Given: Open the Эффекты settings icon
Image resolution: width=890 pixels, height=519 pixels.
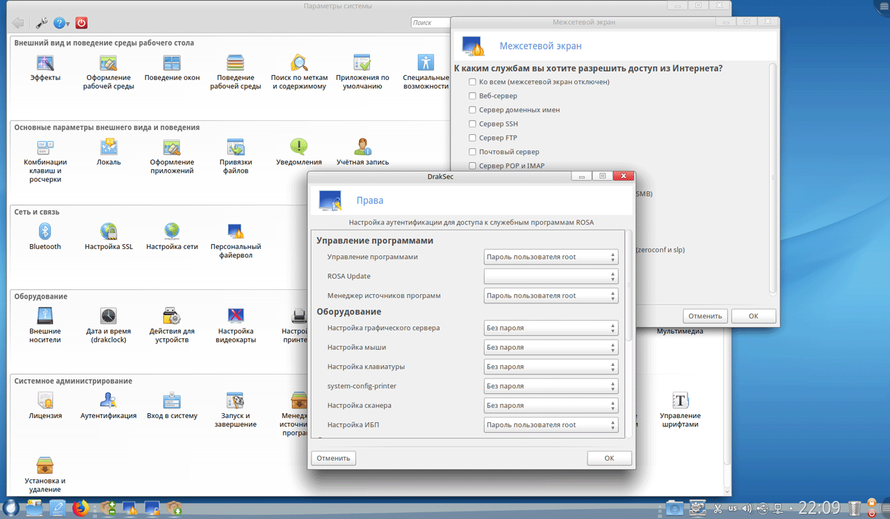Looking at the screenshot, I should click(45, 64).
